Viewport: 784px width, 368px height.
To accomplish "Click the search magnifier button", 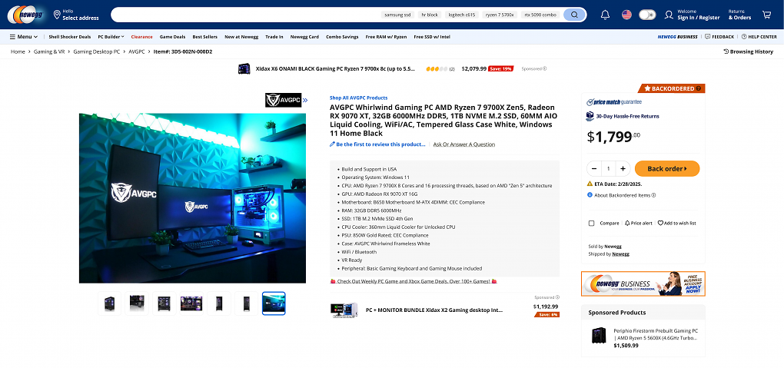I will [x=574, y=15].
